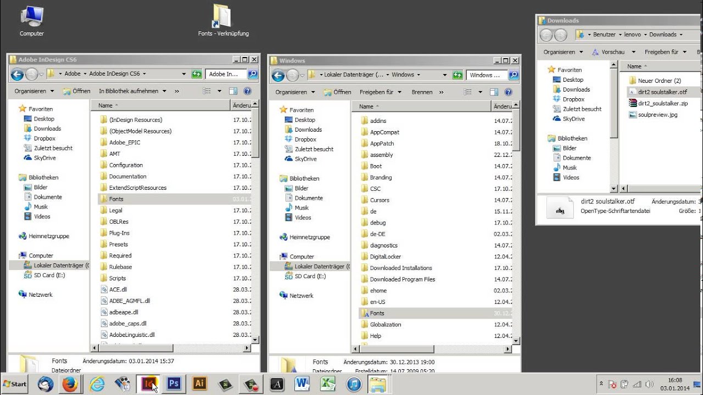The width and height of the screenshot is (703, 395).
Task: Refresh the Windows window address bar
Action: click(457, 75)
